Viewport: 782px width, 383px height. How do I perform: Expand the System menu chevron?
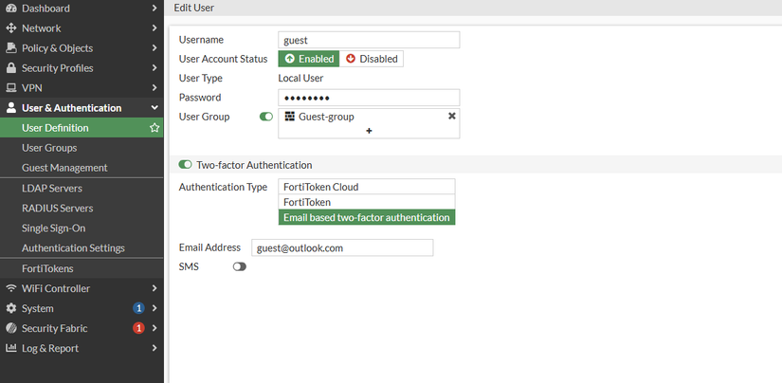(155, 308)
